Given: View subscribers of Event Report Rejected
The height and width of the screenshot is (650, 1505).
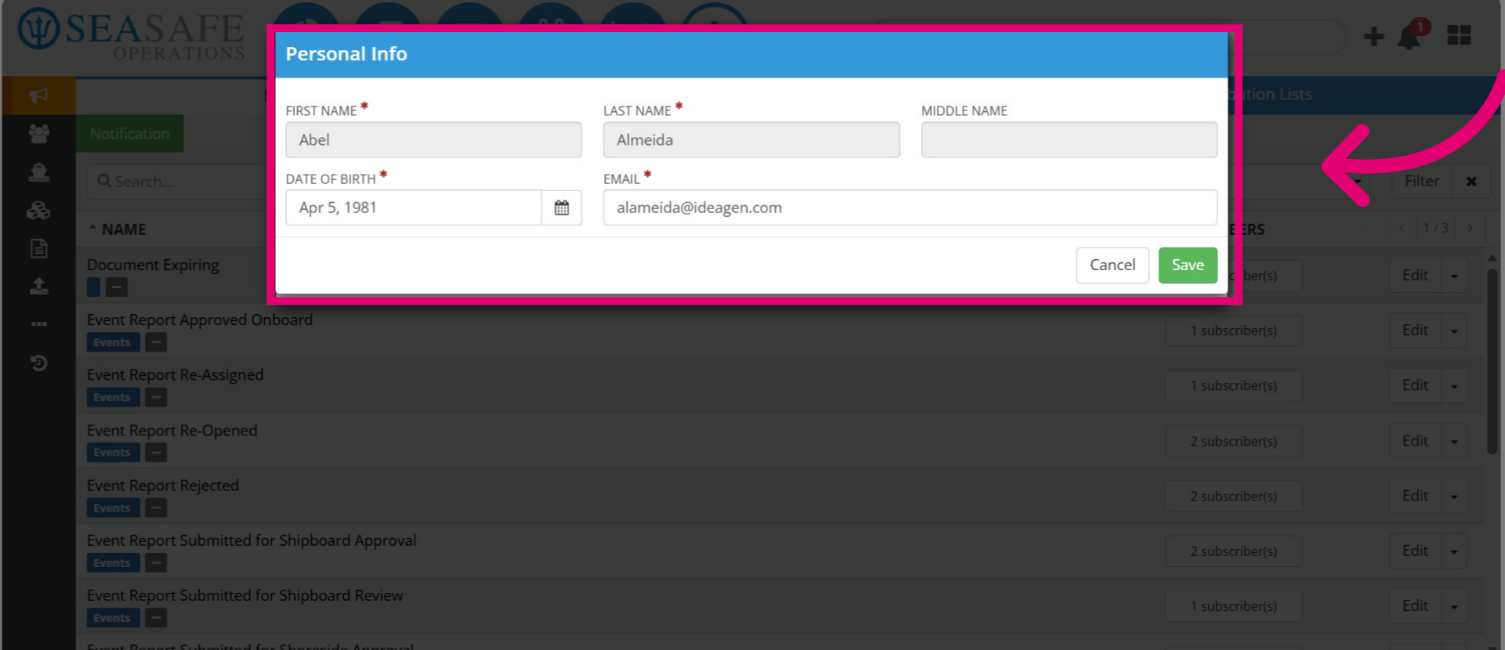Looking at the screenshot, I should pyautogui.click(x=1234, y=496).
